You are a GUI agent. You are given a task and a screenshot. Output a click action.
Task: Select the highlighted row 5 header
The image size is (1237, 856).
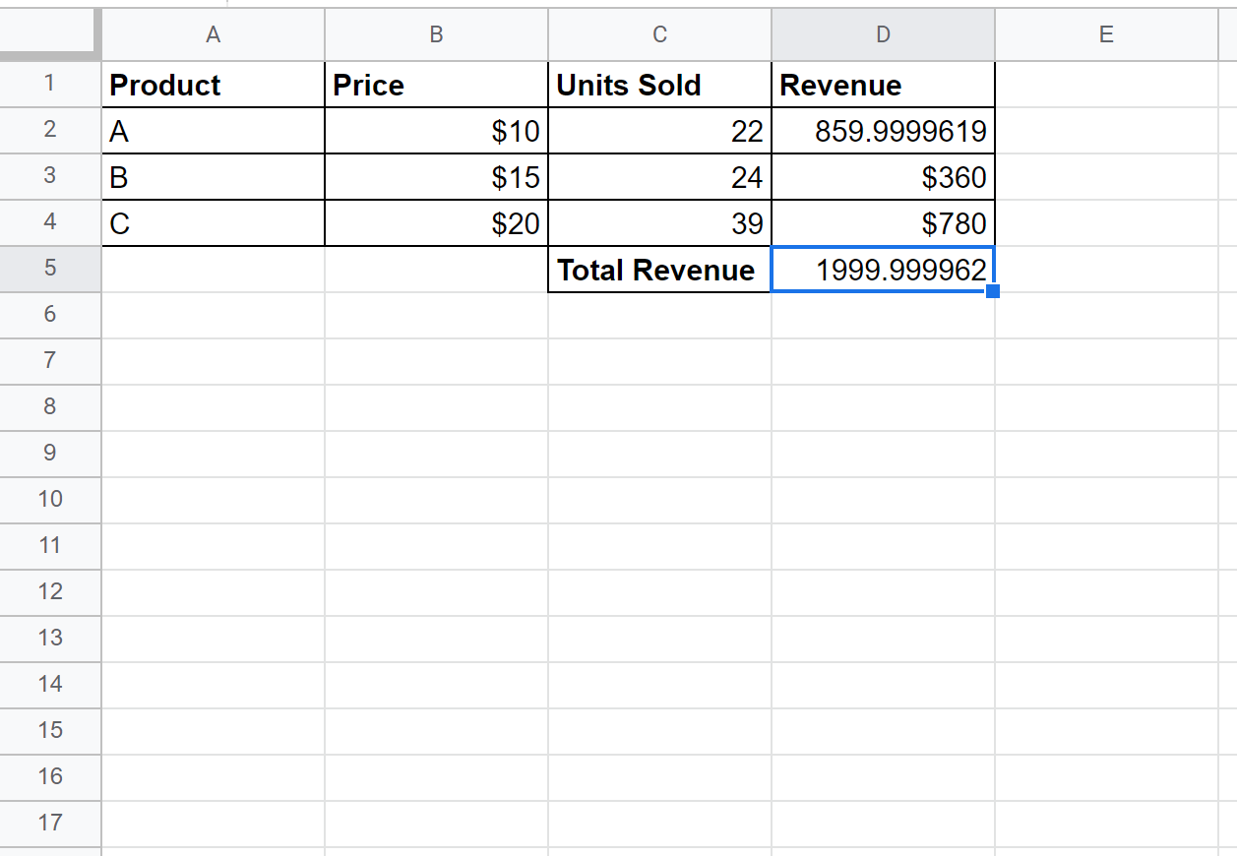[x=50, y=269]
